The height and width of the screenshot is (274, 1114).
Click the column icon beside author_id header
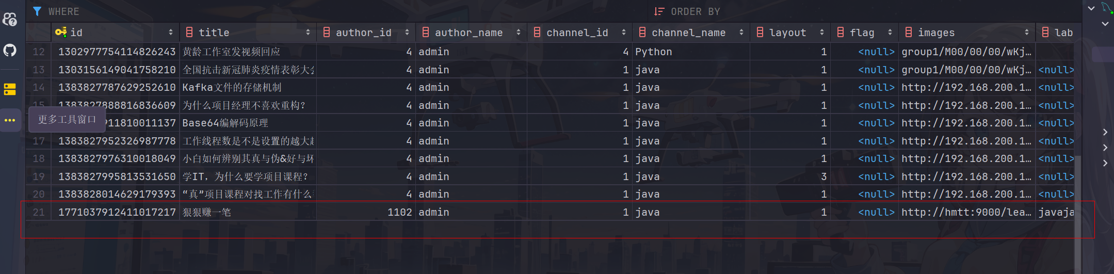click(x=327, y=32)
